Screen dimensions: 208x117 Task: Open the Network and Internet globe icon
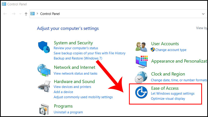pyautogui.click(x=44, y=70)
